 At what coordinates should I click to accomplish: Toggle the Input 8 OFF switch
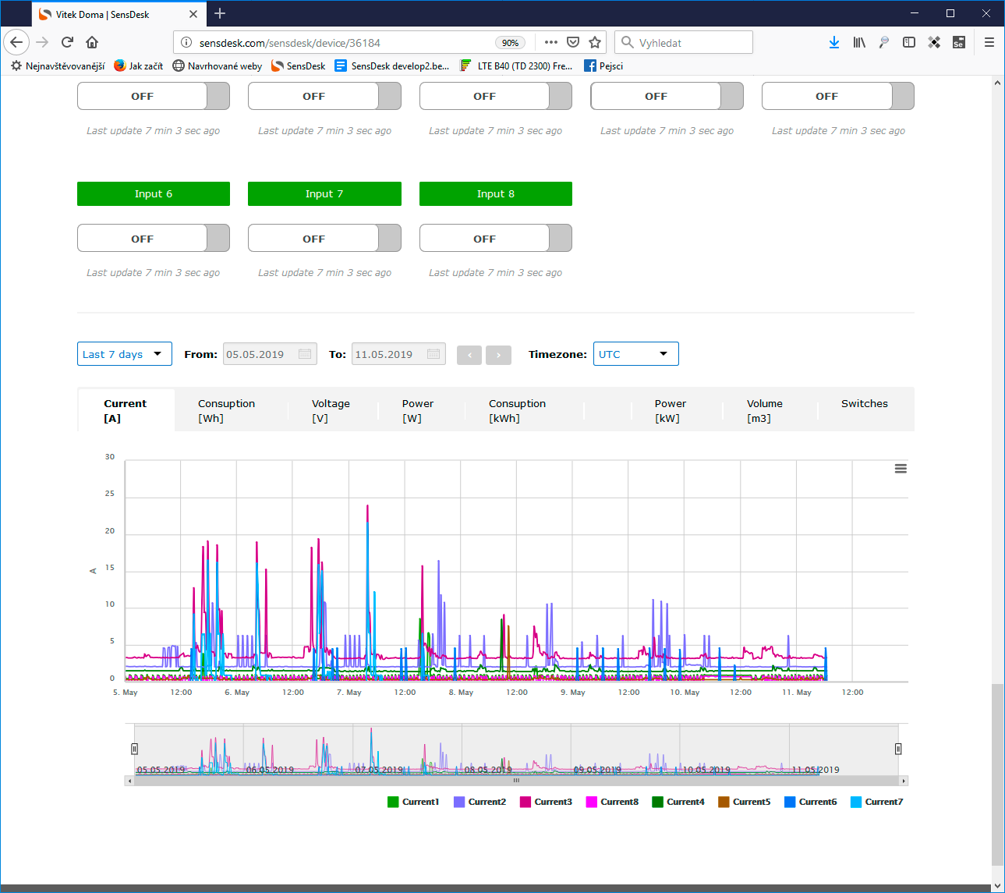(496, 239)
